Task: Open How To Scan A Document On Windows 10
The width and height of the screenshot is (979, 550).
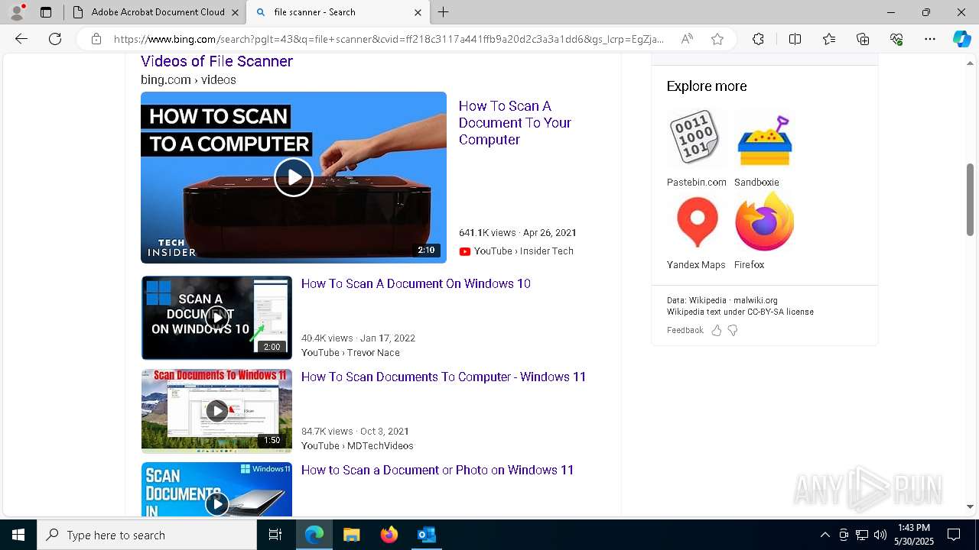Action: [416, 283]
